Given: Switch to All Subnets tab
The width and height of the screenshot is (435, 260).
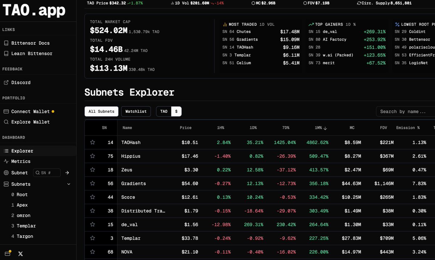Looking at the screenshot, I should coord(101,111).
